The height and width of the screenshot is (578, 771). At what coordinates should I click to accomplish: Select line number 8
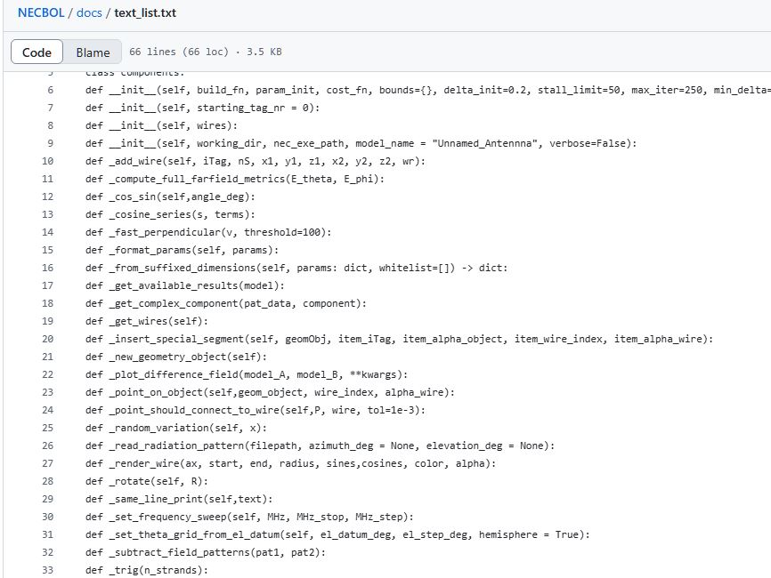pos(50,125)
